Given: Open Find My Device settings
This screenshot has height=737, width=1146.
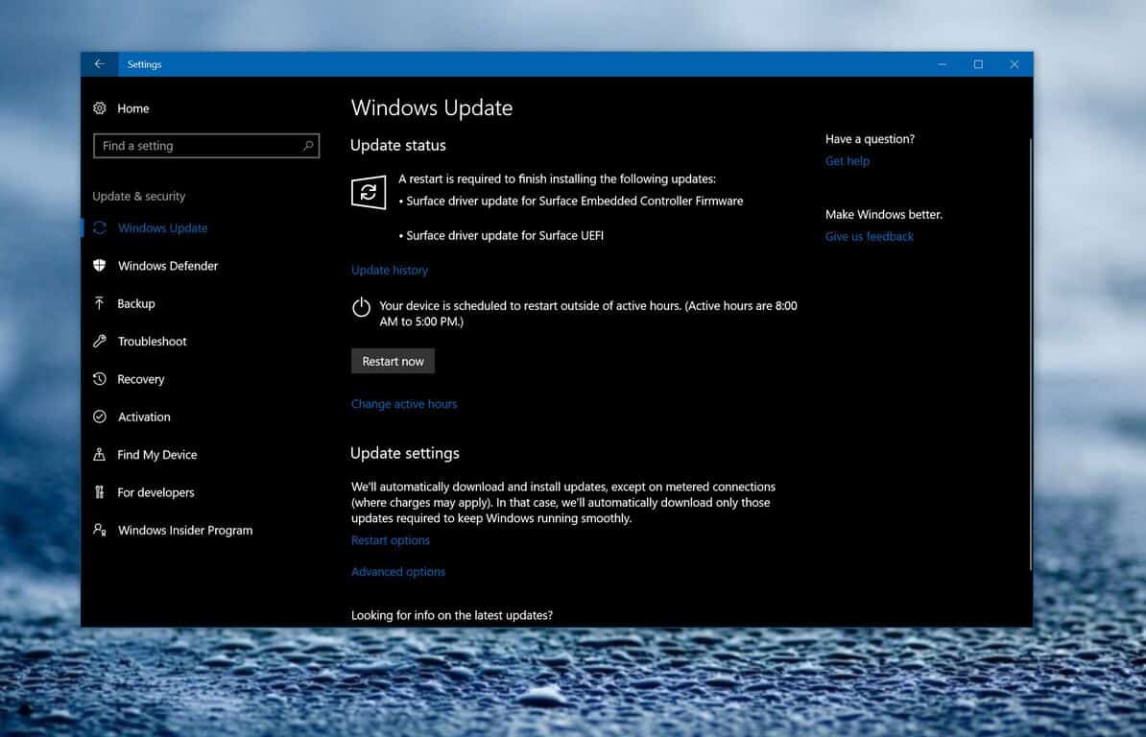Looking at the screenshot, I should coord(157,454).
